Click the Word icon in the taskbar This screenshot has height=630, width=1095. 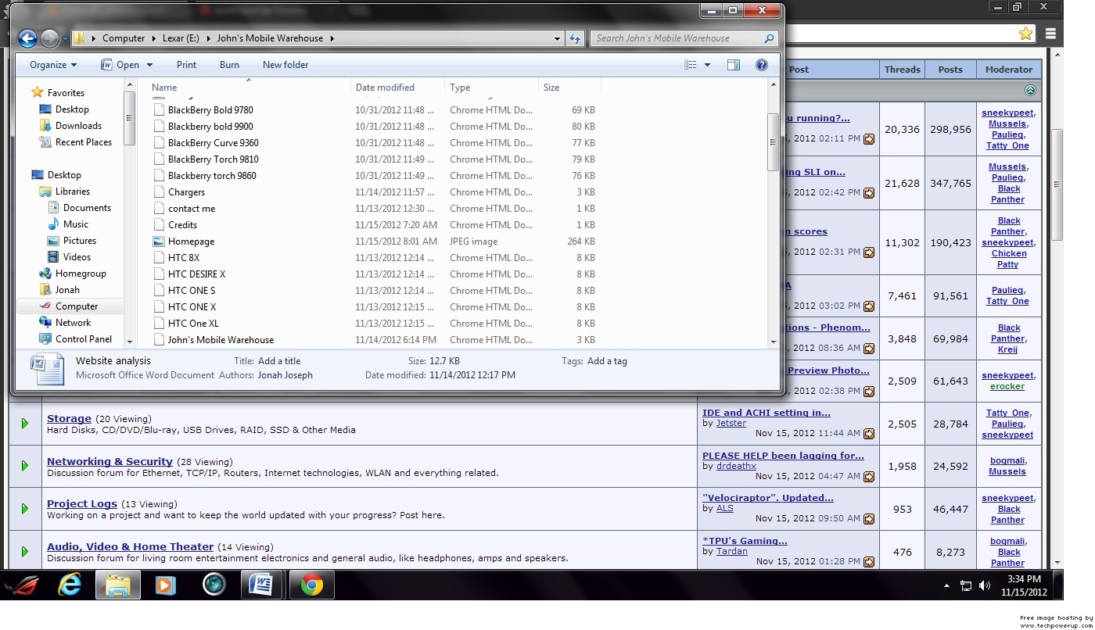(x=263, y=585)
